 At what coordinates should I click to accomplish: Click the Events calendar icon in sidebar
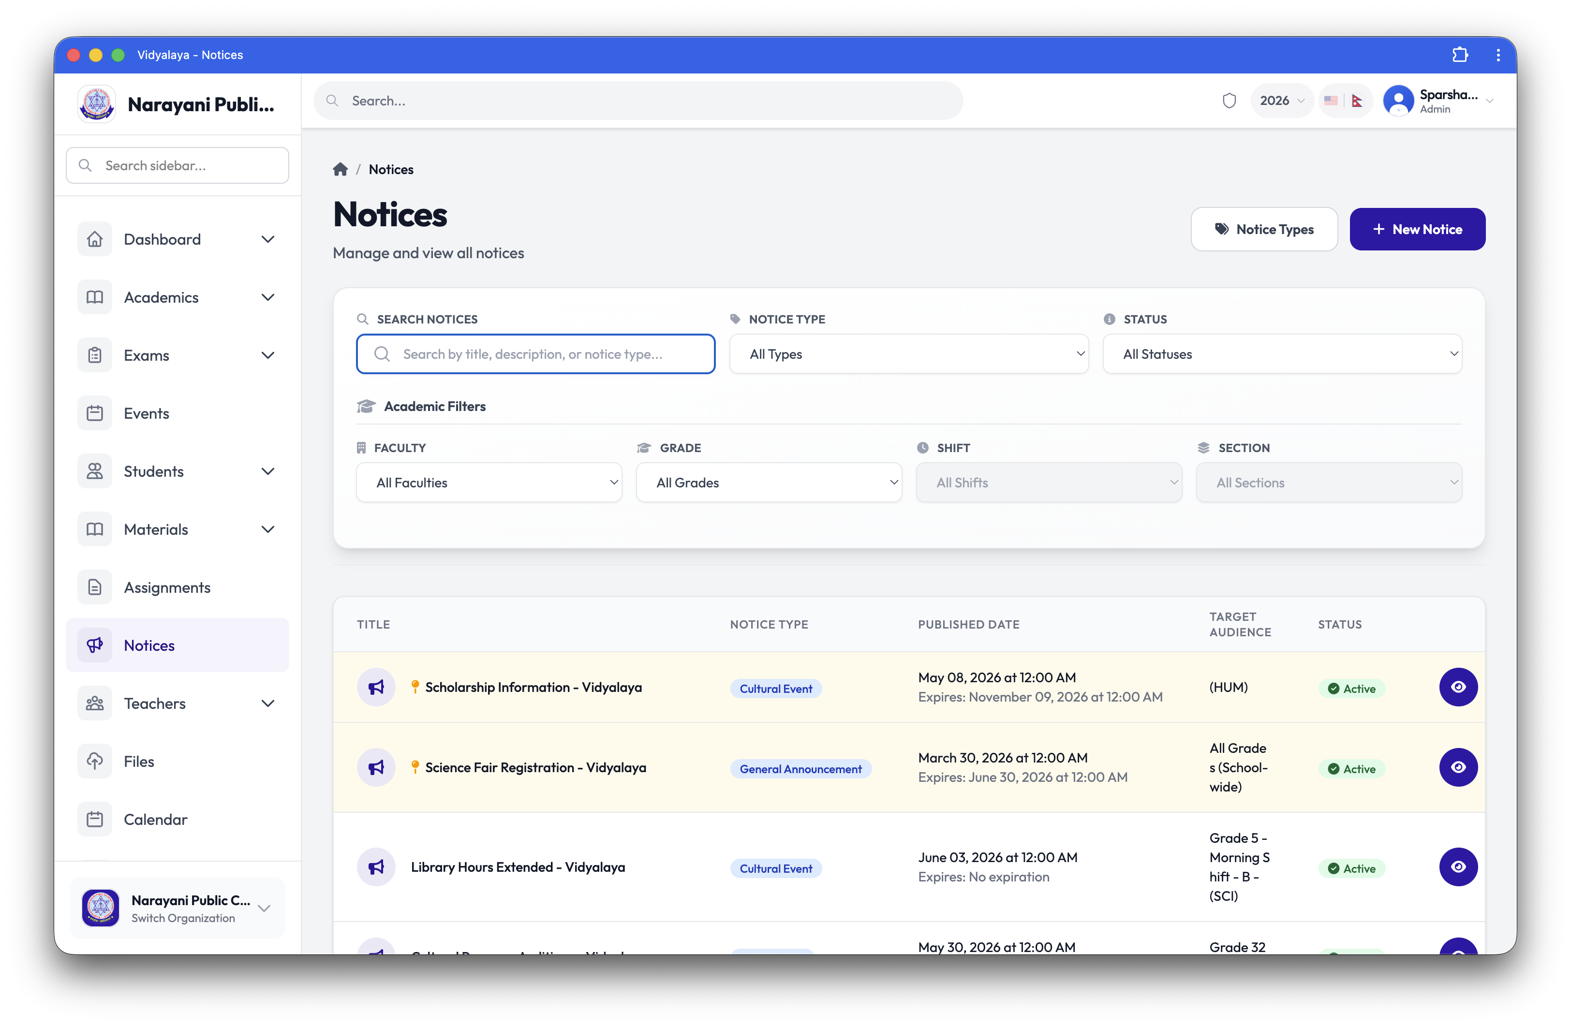[x=95, y=414]
